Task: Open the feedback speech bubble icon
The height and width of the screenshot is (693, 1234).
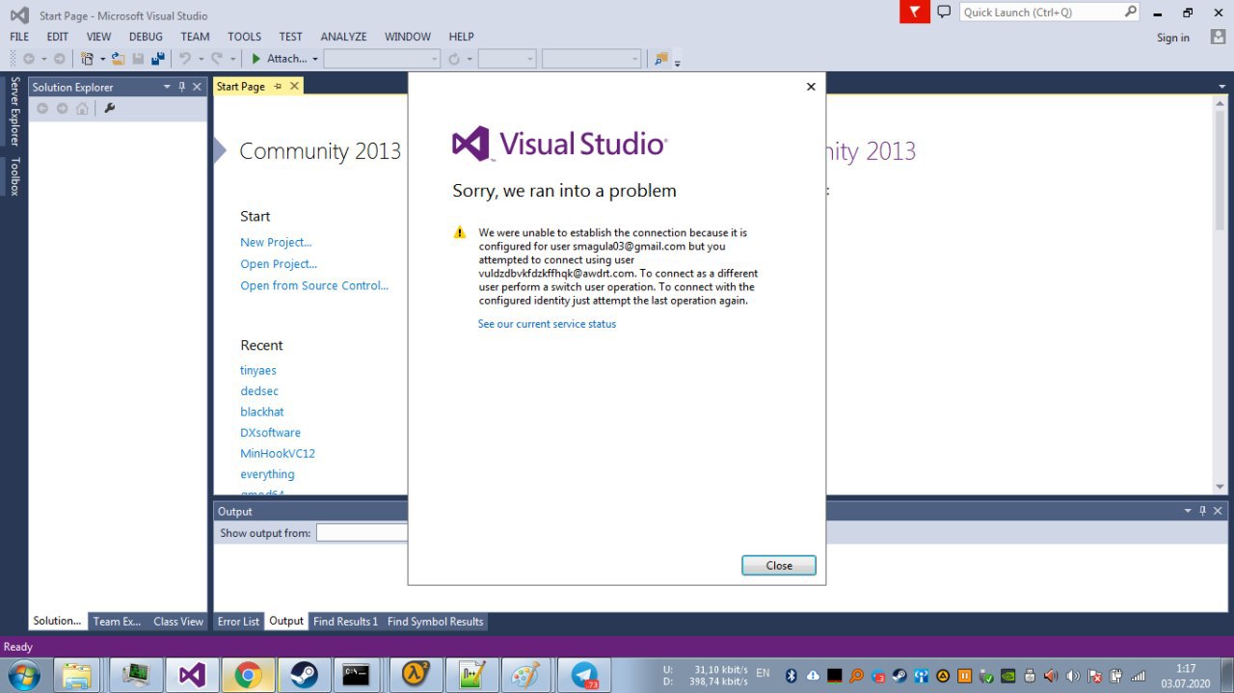Action: click(x=944, y=12)
